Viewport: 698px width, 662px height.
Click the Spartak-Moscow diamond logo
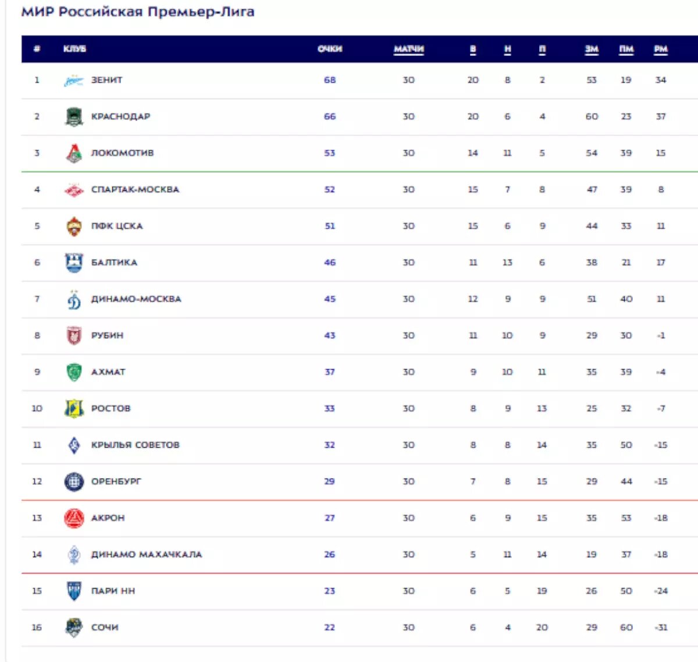point(74,190)
